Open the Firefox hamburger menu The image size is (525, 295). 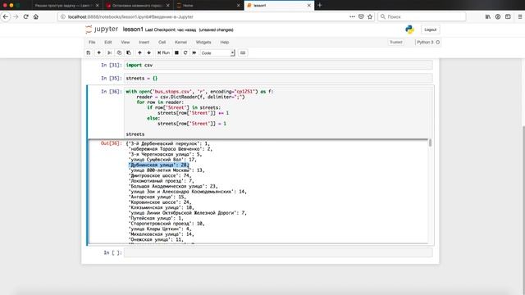click(520, 16)
